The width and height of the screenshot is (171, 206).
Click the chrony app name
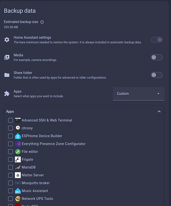[x=27, y=128]
